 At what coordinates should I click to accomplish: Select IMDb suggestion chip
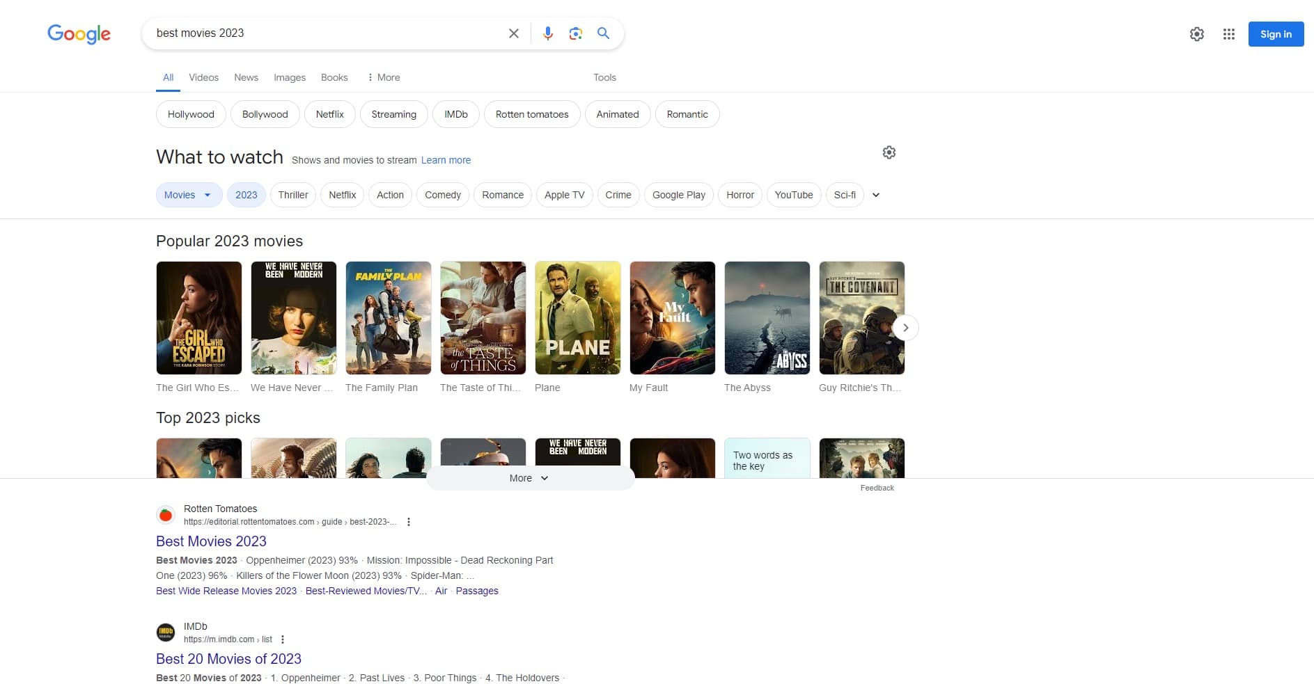pyautogui.click(x=456, y=114)
